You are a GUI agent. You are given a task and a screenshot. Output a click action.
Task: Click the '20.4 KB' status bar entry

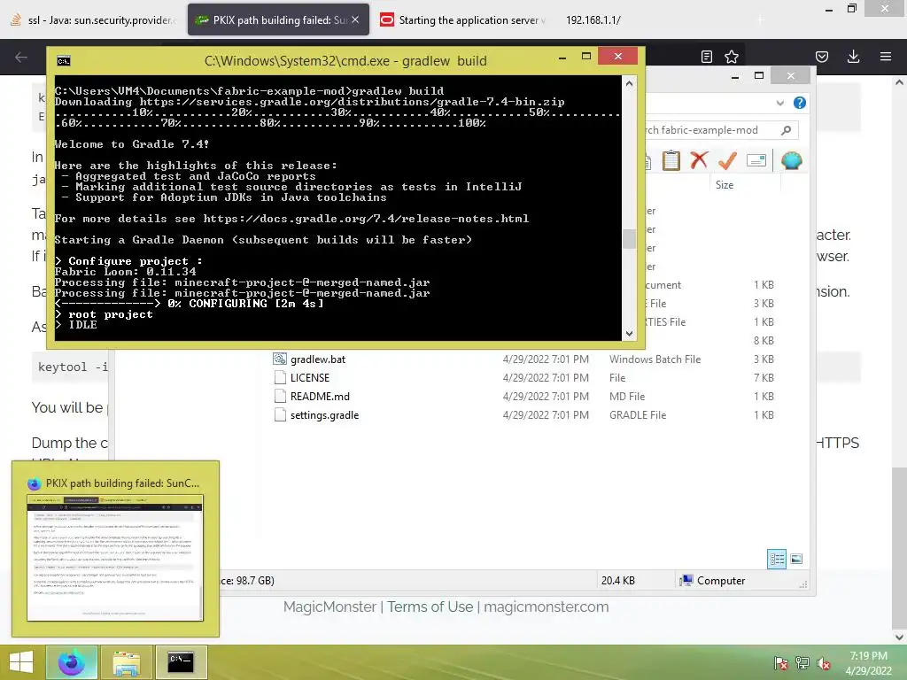click(x=617, y=581)
